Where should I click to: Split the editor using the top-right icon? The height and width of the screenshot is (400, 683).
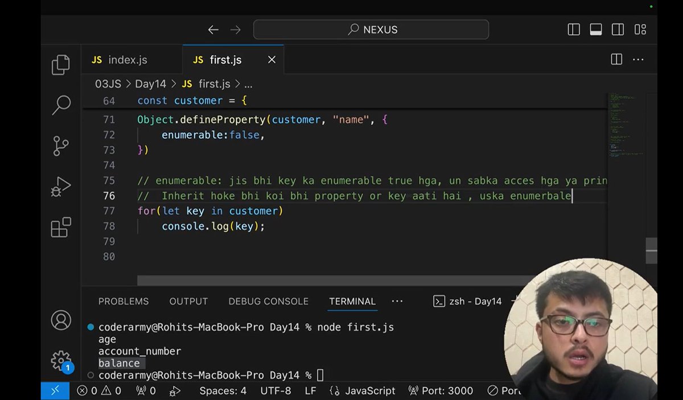[x=616, y=59]
